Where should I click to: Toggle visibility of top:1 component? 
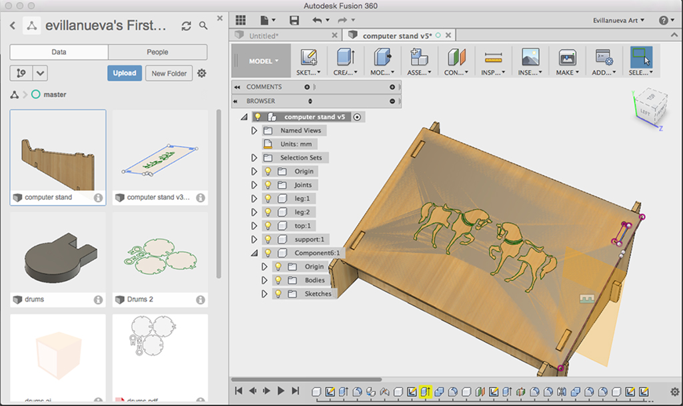pyautogui.click(x=268, y=226)
